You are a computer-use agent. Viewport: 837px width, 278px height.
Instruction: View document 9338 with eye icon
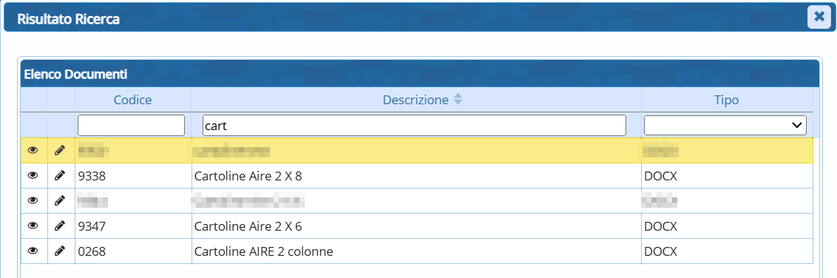(x=33, y=175)
